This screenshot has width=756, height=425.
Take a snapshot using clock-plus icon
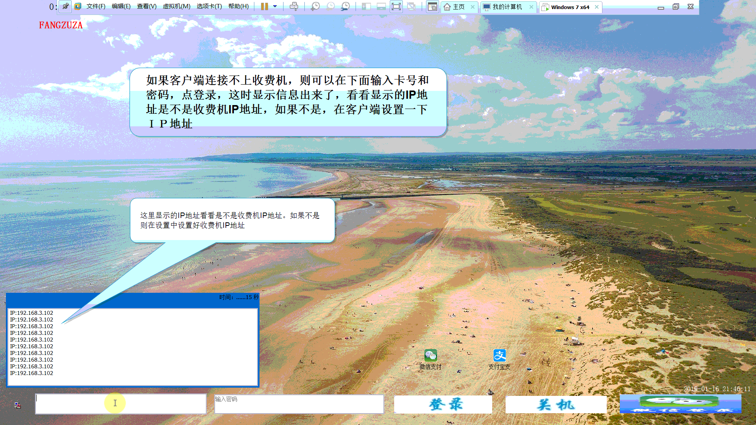point(315,6)
